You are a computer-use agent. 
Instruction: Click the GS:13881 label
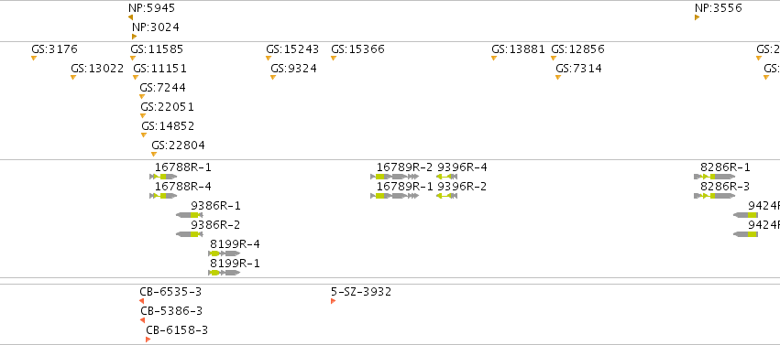tap(519, 49)
